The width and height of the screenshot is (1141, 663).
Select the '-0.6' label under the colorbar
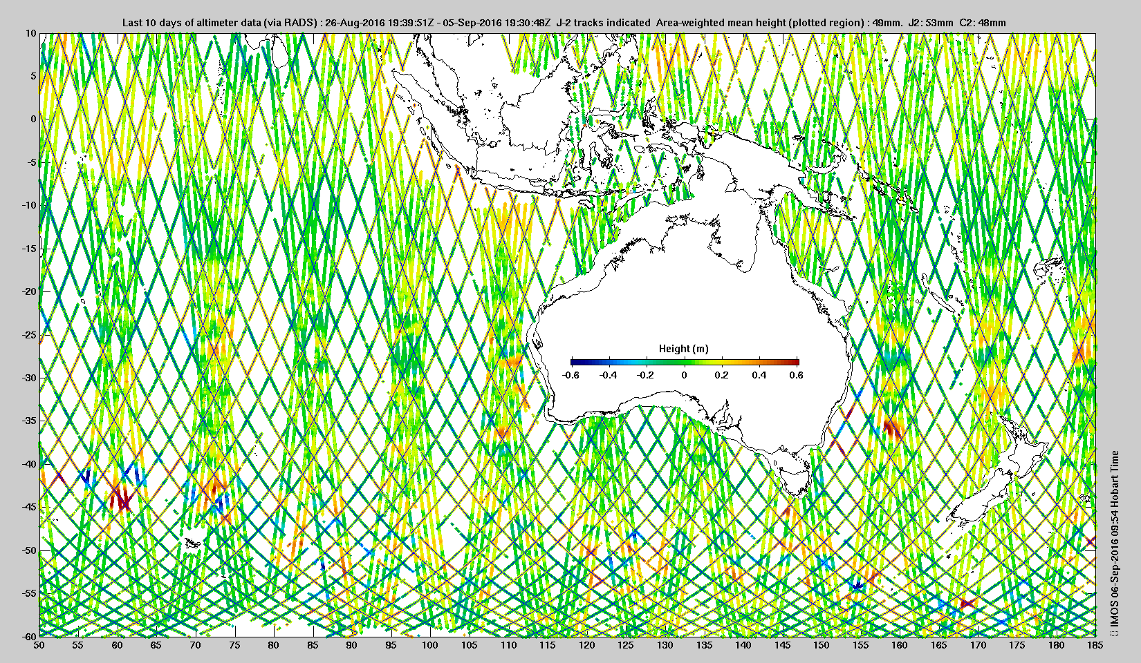click(570, 375)
